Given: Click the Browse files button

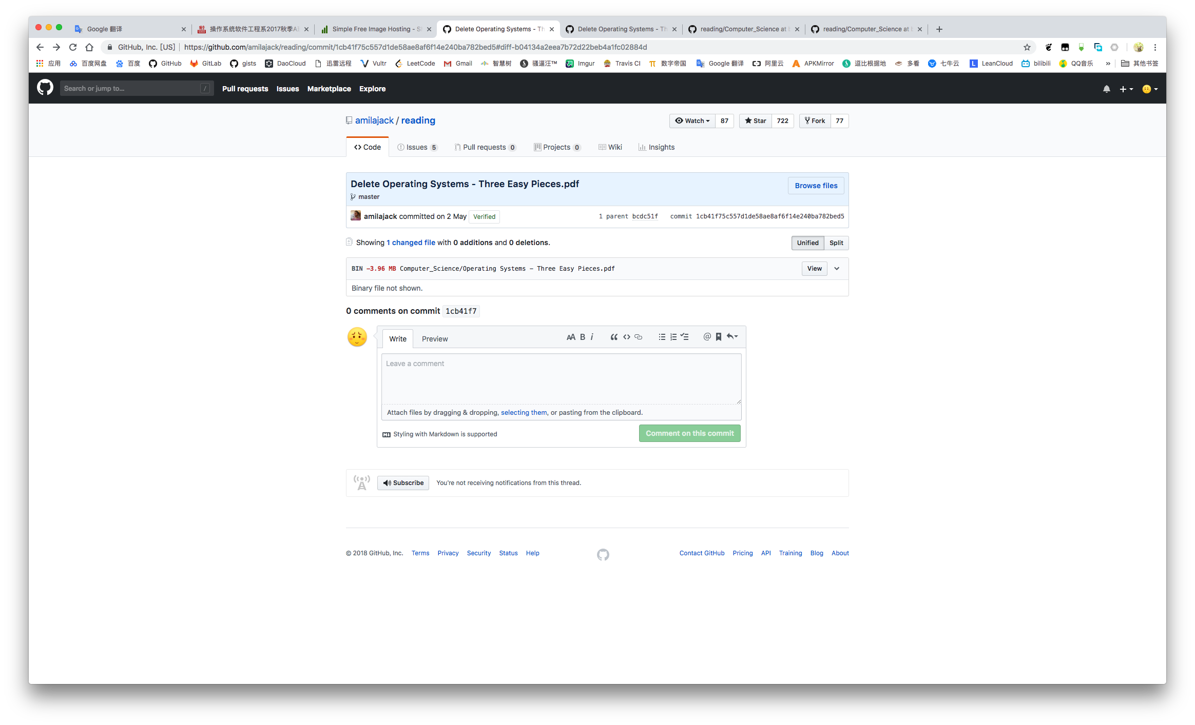Looking at the screenshot, I should 815,185.
